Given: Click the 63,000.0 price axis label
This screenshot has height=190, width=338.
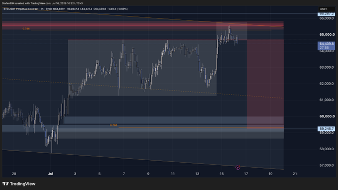Looking at the screenshot, I should [327, 67].
